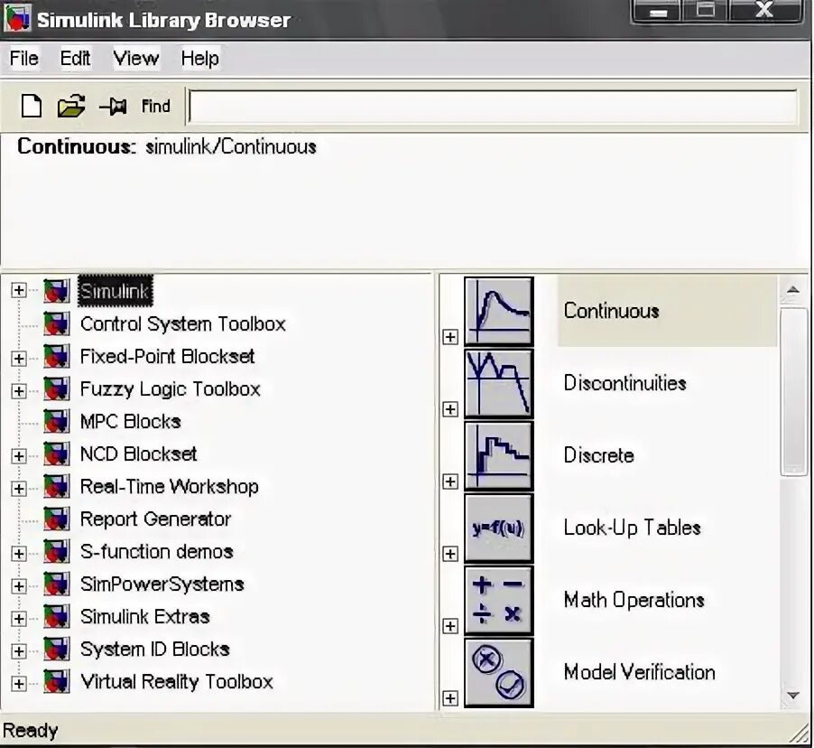Expand the SimPowerSystems node
The width and height of the screenshot is (814, 748).
[19, 586]
